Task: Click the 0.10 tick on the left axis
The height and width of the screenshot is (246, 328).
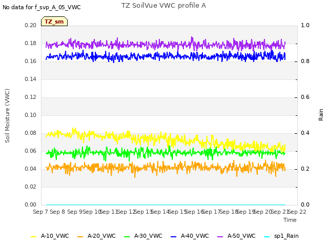Action: coord(30,115)
